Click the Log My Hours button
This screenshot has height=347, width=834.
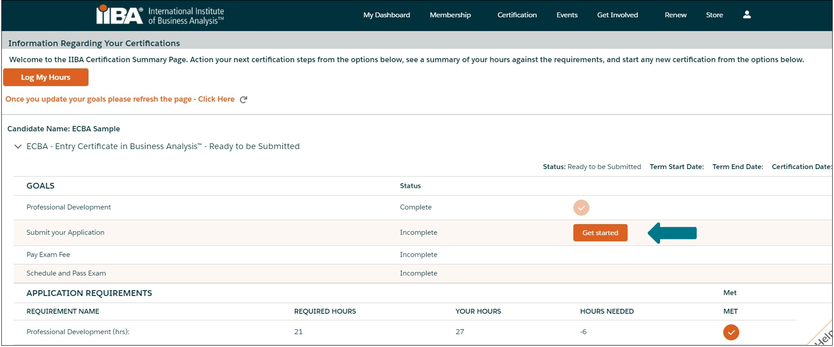coord(45,77)
